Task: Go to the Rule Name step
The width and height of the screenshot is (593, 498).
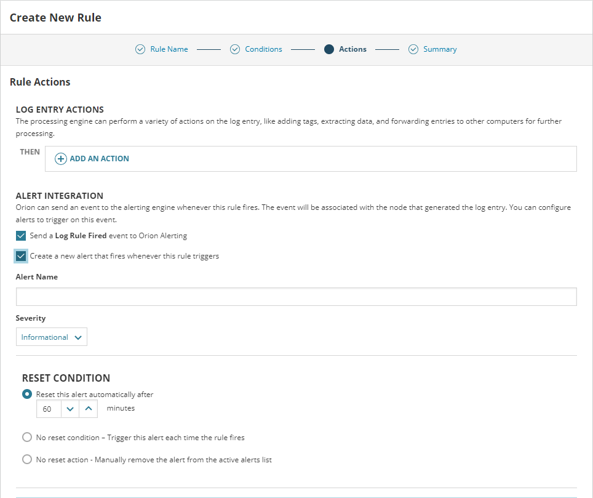Action: [169, 49]
